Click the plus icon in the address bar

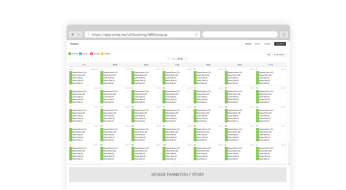tap(89, 34)
